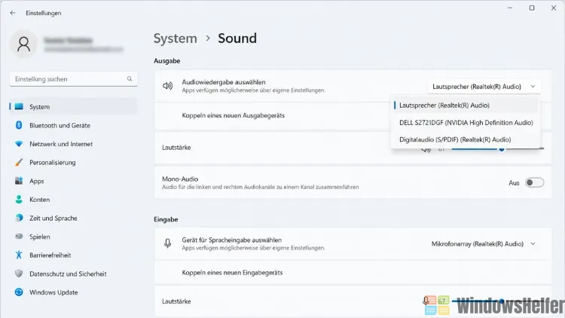
Task: Click the output Lautstärke slider handle
Action: (501, 149)
